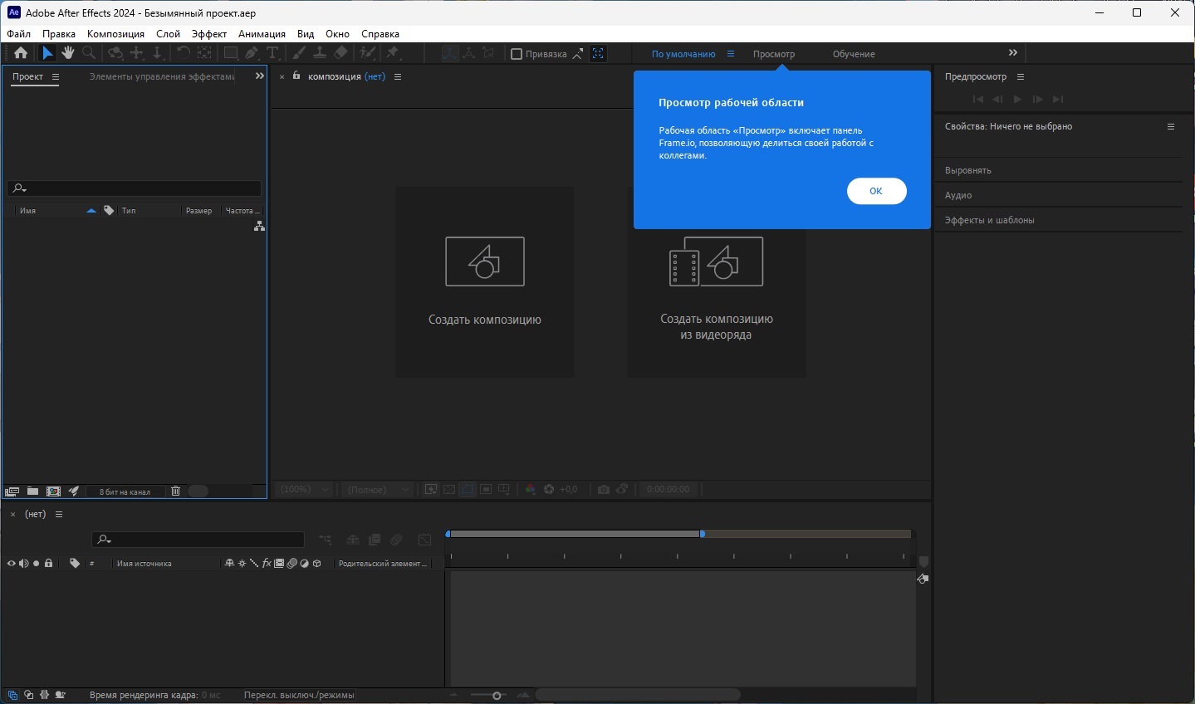1195x704 pixels.
Task: Open the Project panel hamburger menu
Action: click(x=56, y=76)
